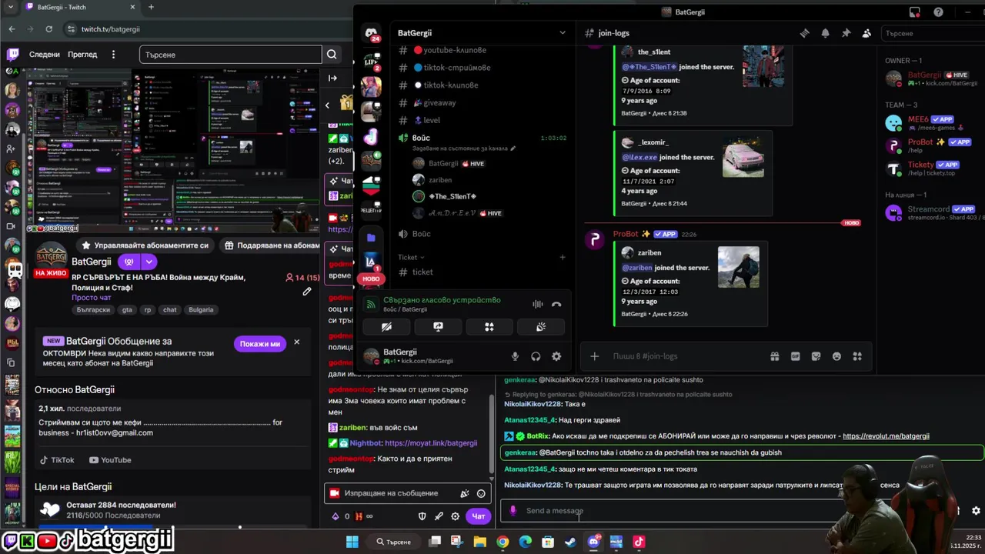Dismiss the Обобщение за октомври banner

(x=296, y=342)
